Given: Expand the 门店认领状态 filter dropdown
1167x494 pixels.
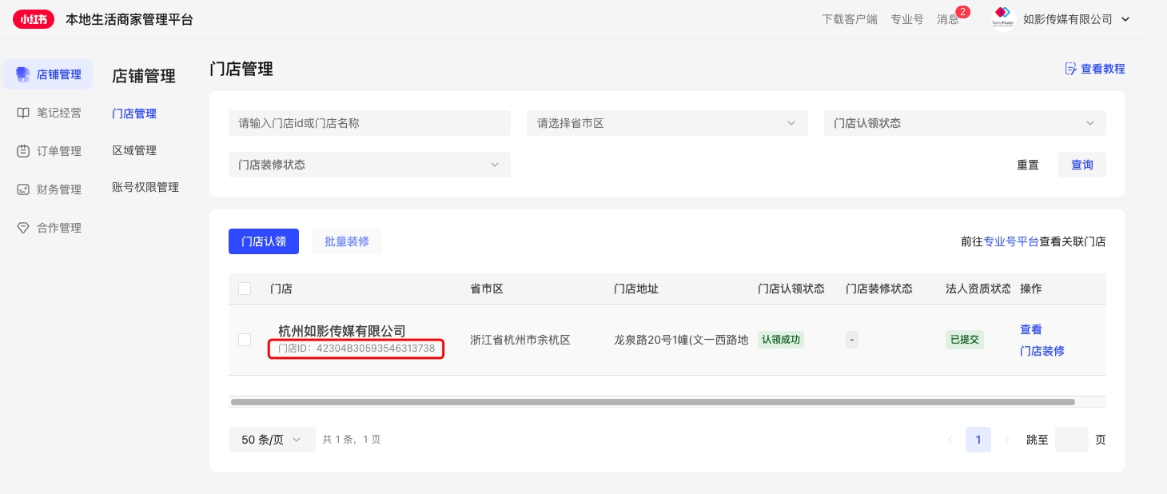Looking at the screenshot, I should [x=965, y=123].
